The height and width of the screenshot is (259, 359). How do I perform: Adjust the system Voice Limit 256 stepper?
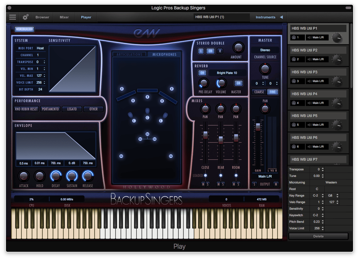44,82
